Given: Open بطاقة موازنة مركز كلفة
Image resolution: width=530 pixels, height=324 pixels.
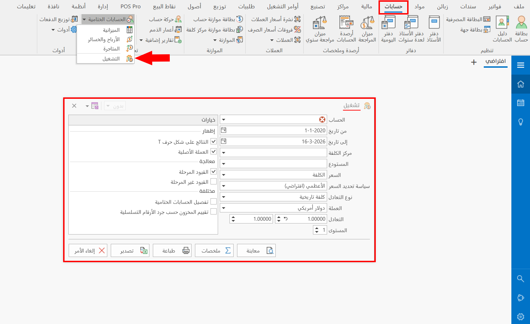Looking at the screenshot, I should [x=215, y=30].
